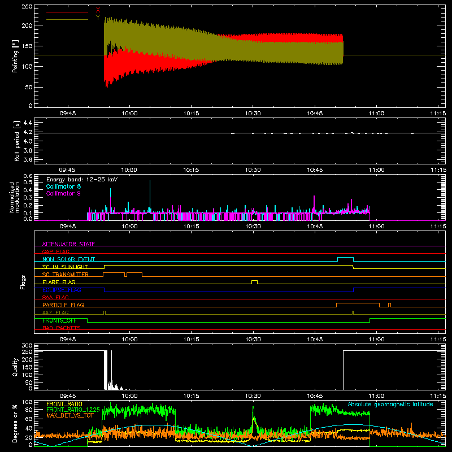
Task: Click the AAZ_FLAG spike before 10:00
Action: (x=105, y=312)
